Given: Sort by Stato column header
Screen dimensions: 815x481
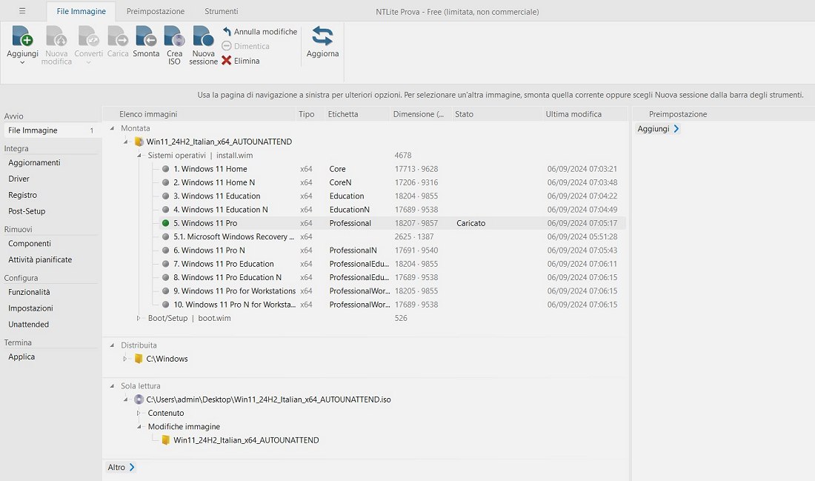Looking at the screenshot, I should pos(496,114).
